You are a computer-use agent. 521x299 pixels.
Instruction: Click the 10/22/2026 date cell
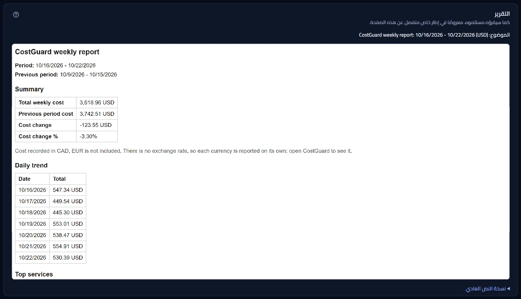tap(32, 258)
